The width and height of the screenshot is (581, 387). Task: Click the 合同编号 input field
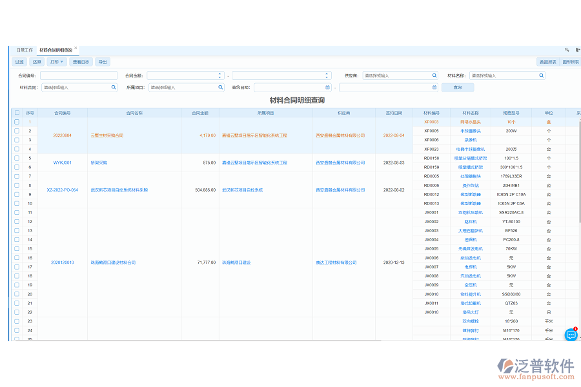(x=78, y=75)
